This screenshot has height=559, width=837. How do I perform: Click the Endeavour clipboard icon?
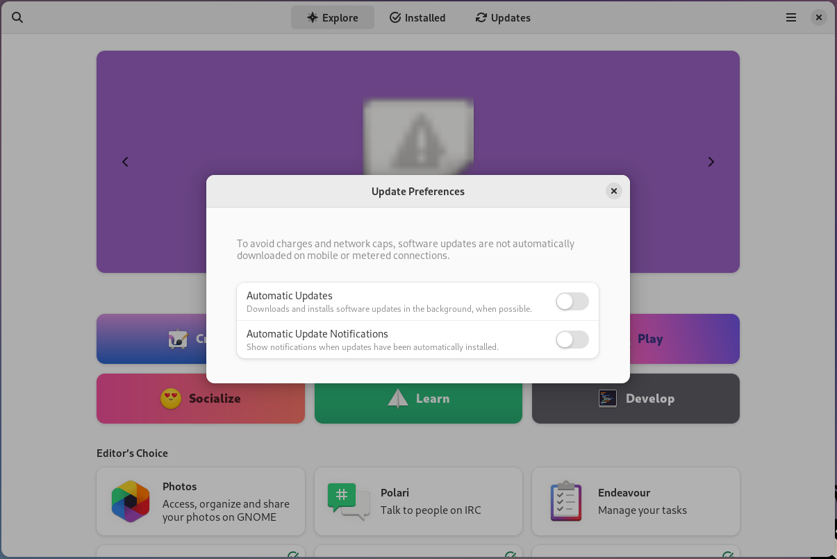click(x=565, y=501)
